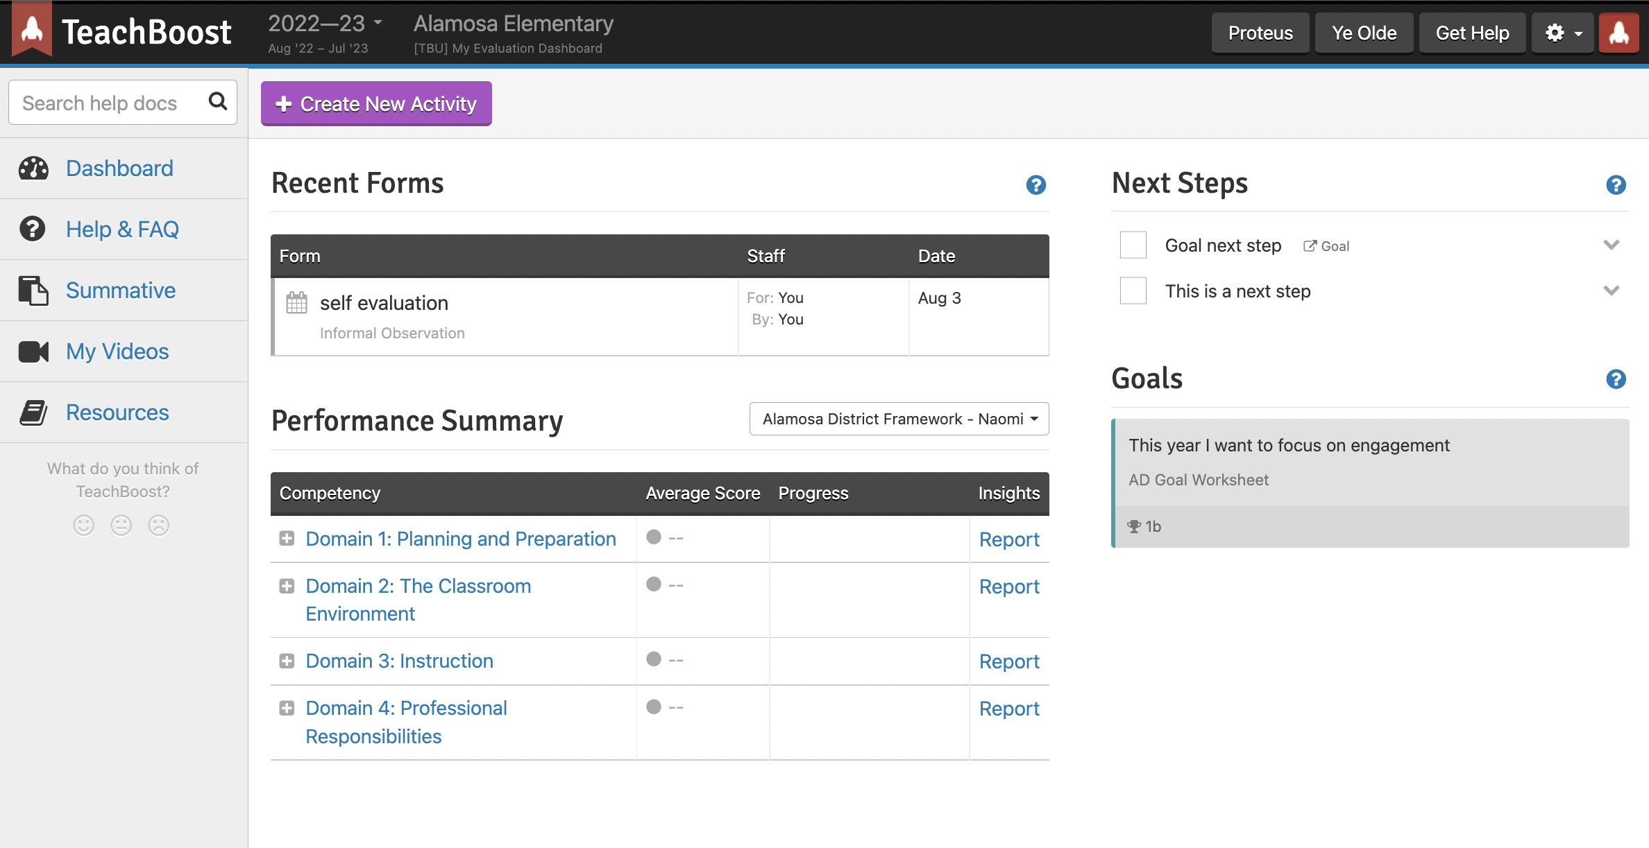Click the TeachBoost rocket logo
Image resolution: width=1649 pixels, height=848 pixels.
32,31
